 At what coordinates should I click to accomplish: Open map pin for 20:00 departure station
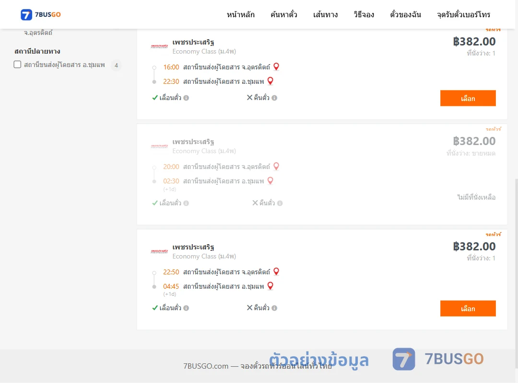click(x=277, y=167)
